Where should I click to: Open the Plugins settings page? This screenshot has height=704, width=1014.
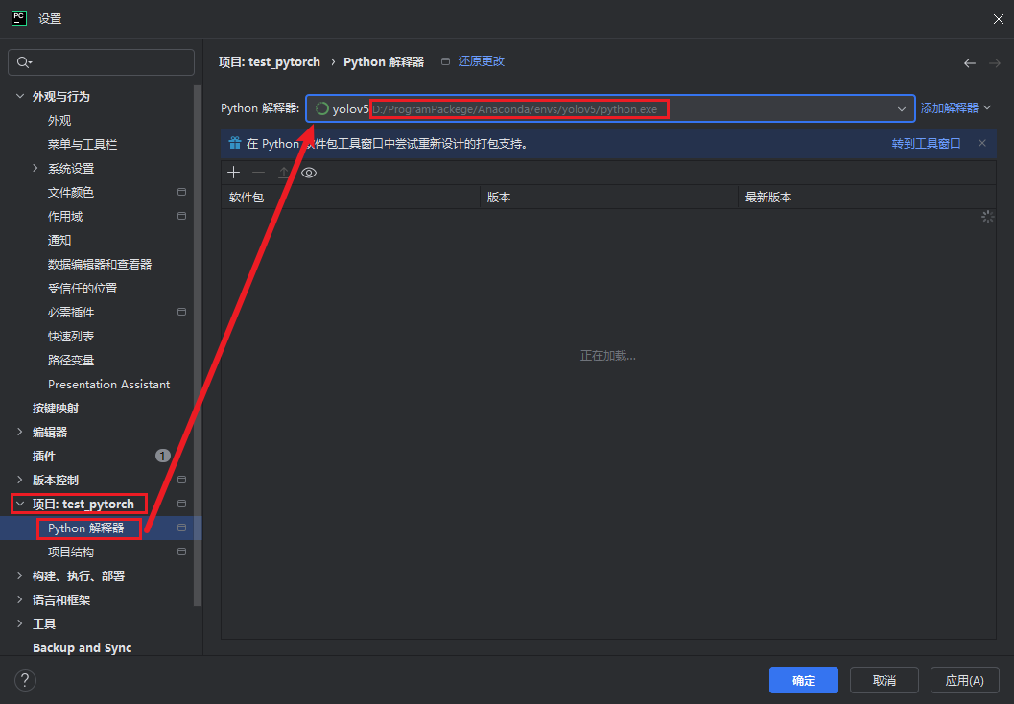point(44,456)
